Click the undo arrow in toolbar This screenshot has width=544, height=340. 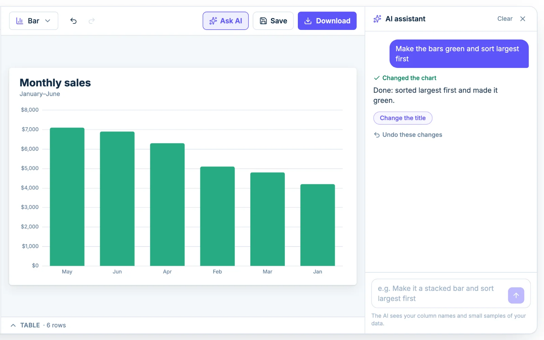point(73,21)
